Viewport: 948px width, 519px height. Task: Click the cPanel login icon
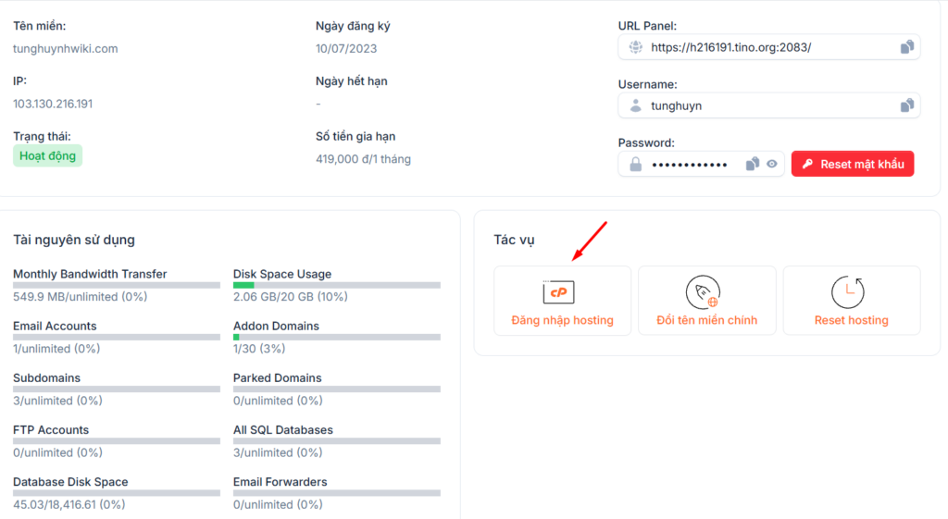coord(558,292)
